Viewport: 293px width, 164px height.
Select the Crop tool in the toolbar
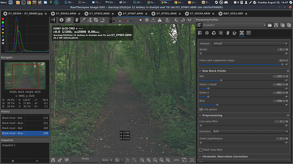[96, 20]
